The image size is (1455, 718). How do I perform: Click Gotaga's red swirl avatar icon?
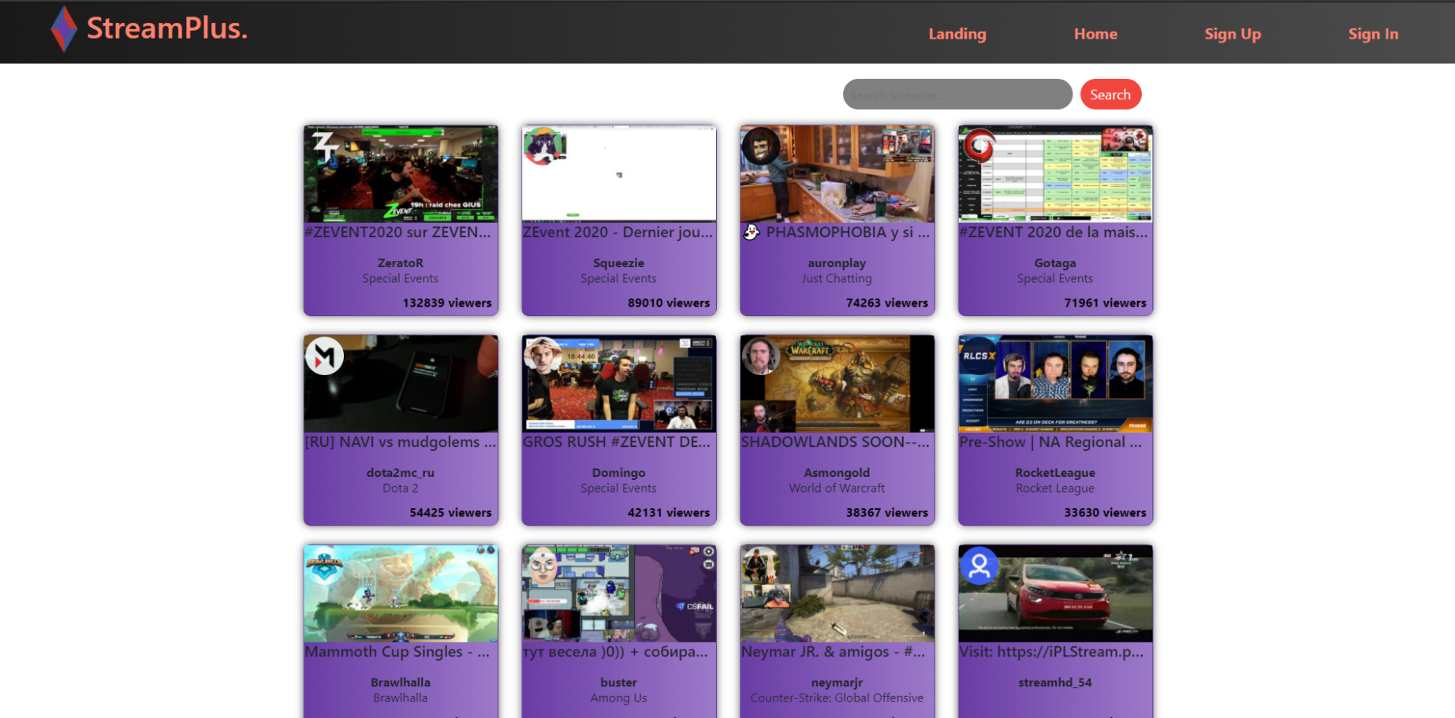tap(979, 146)
